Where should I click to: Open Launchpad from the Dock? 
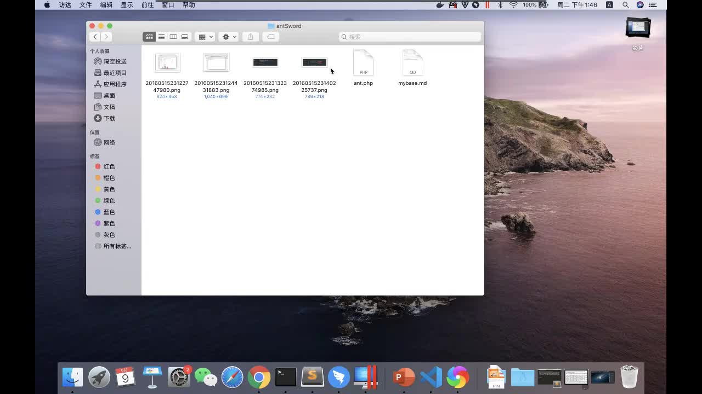pyautogui.click(x=99, y=377)
